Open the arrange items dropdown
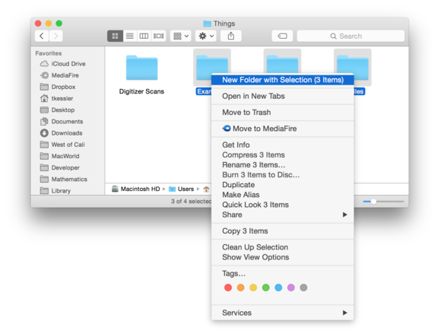 [180, 36]
